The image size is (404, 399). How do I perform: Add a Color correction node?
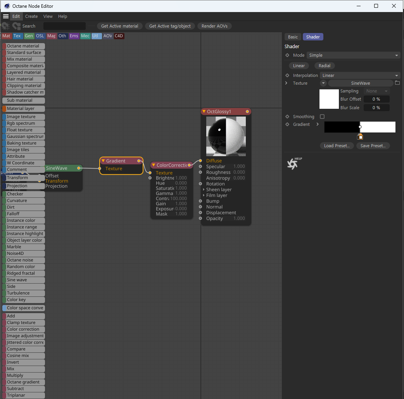click(x=23, y=329)
